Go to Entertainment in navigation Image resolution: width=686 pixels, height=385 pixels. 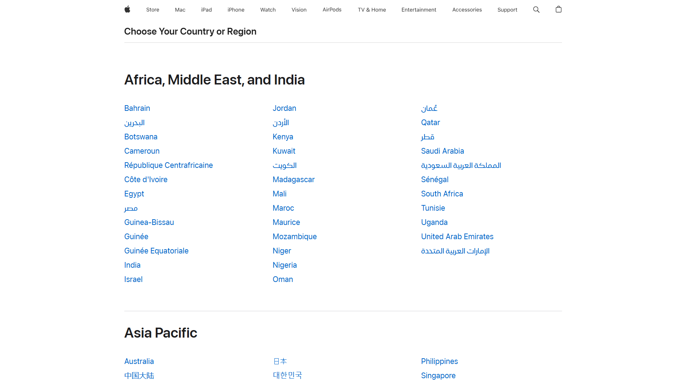click(x=419, y=10)
